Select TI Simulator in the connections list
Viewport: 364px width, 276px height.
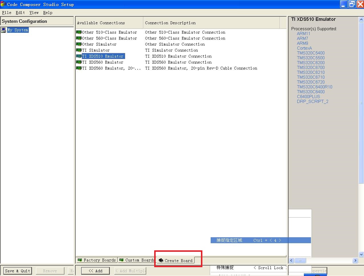[96, 50]
